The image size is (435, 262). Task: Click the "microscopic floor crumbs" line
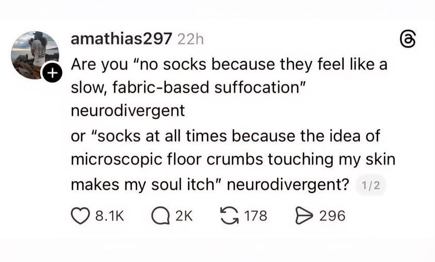[232, 160]
